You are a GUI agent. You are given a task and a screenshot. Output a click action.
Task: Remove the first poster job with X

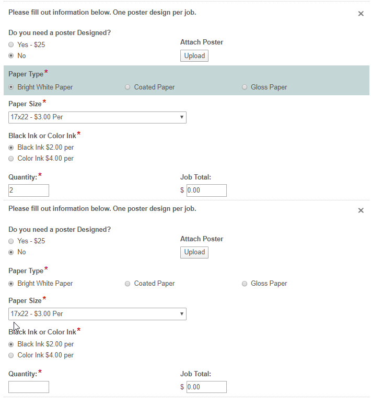click(361, 14)
